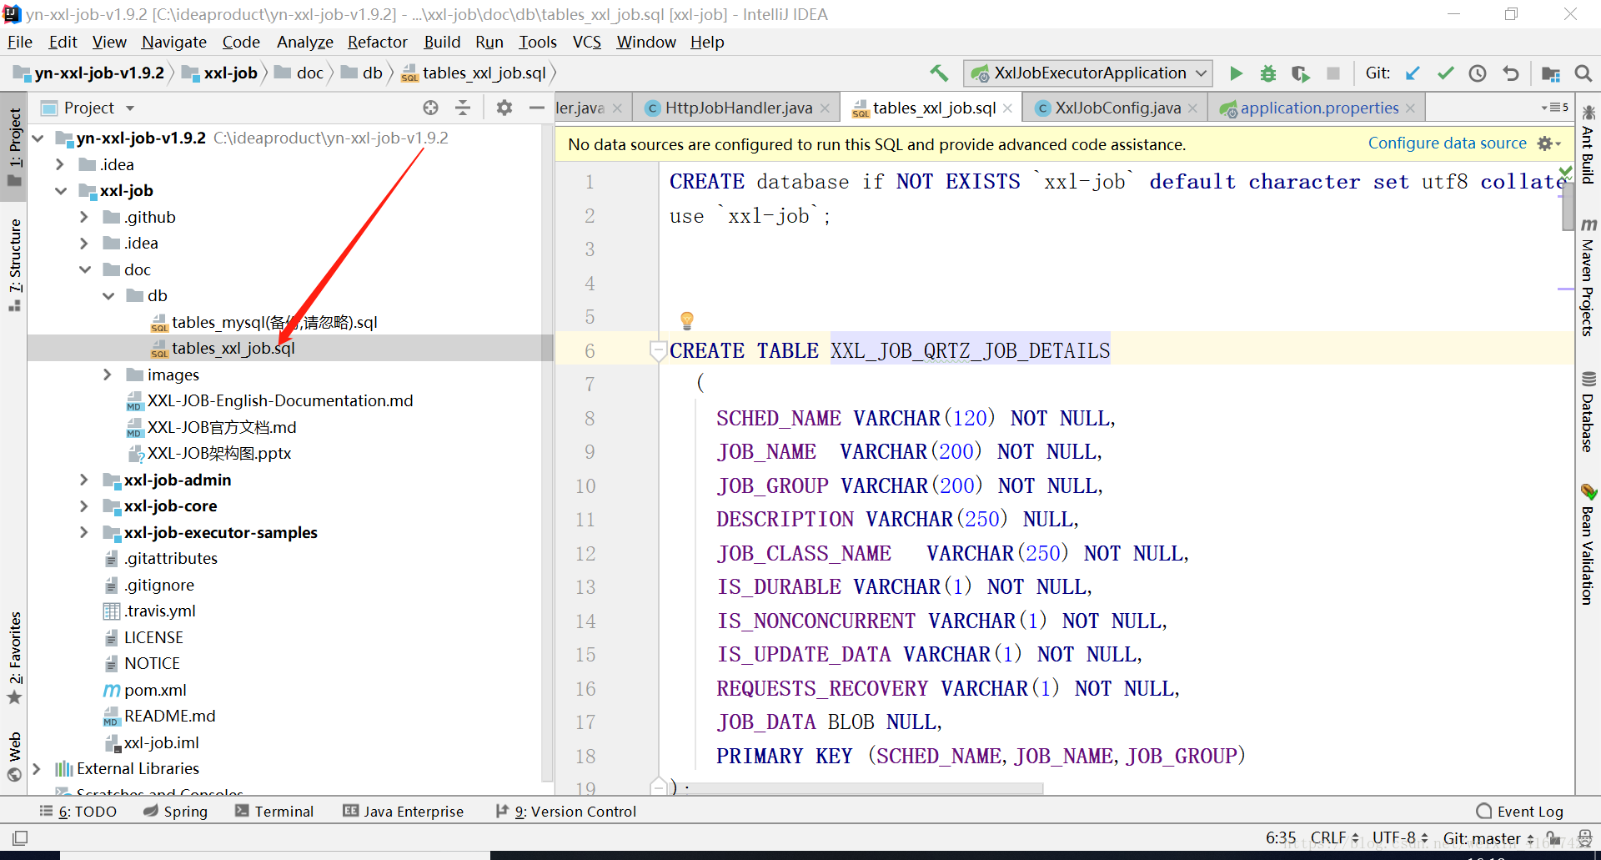Viewport: 1601px width, 860px height.
Task: Open the VCS menu
Action: [586, 42]
